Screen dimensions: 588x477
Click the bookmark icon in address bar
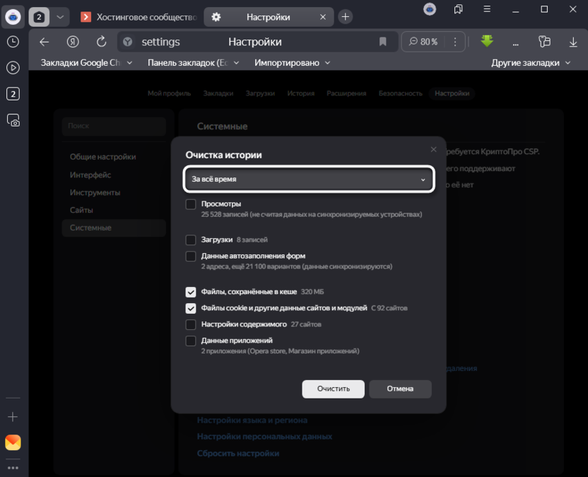coord(383,42)
